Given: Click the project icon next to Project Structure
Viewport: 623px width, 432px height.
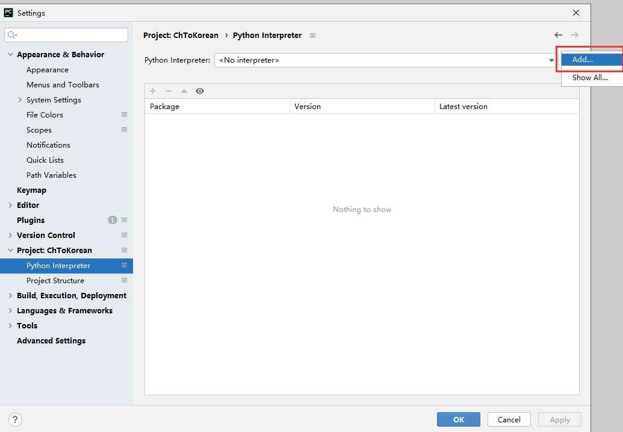Looking at the screenshot, I should click(125, 280).
